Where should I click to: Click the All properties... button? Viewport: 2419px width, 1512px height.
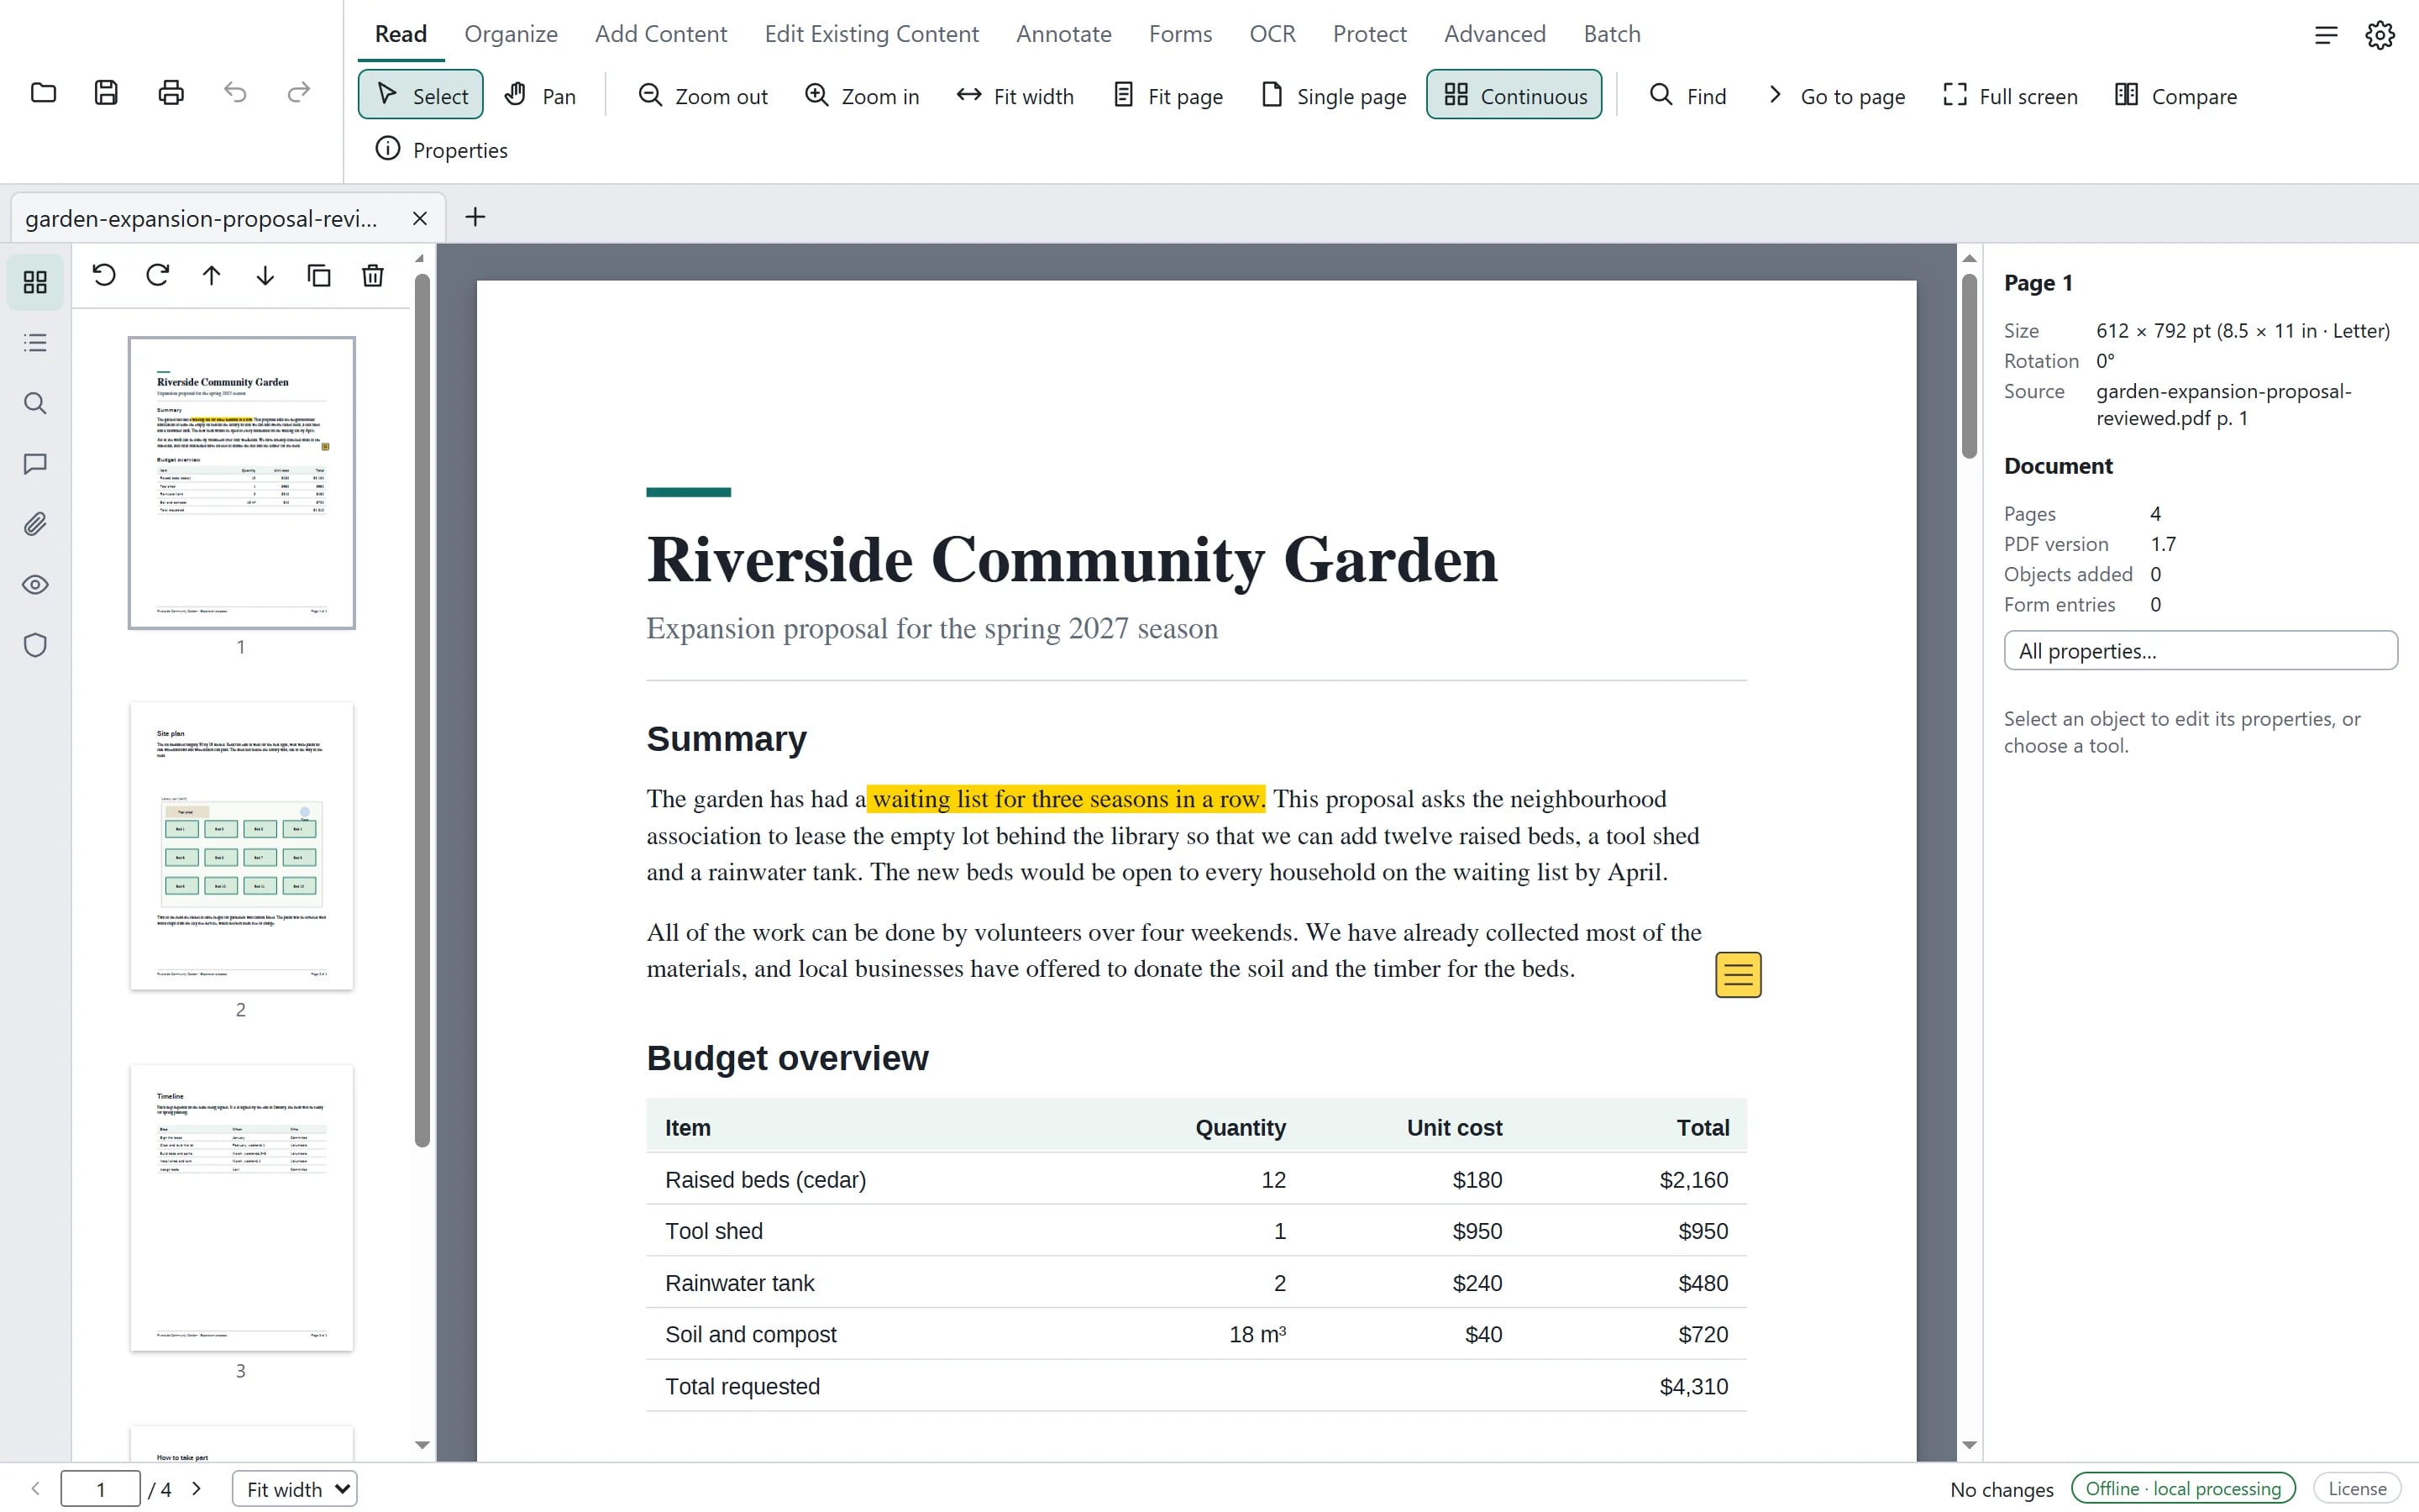(x=2200, y=651)
